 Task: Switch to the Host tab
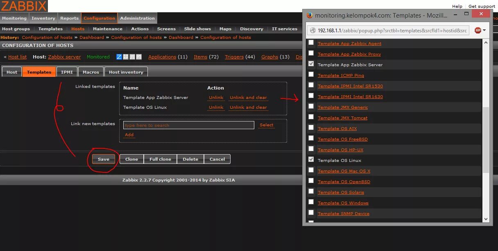12,72
